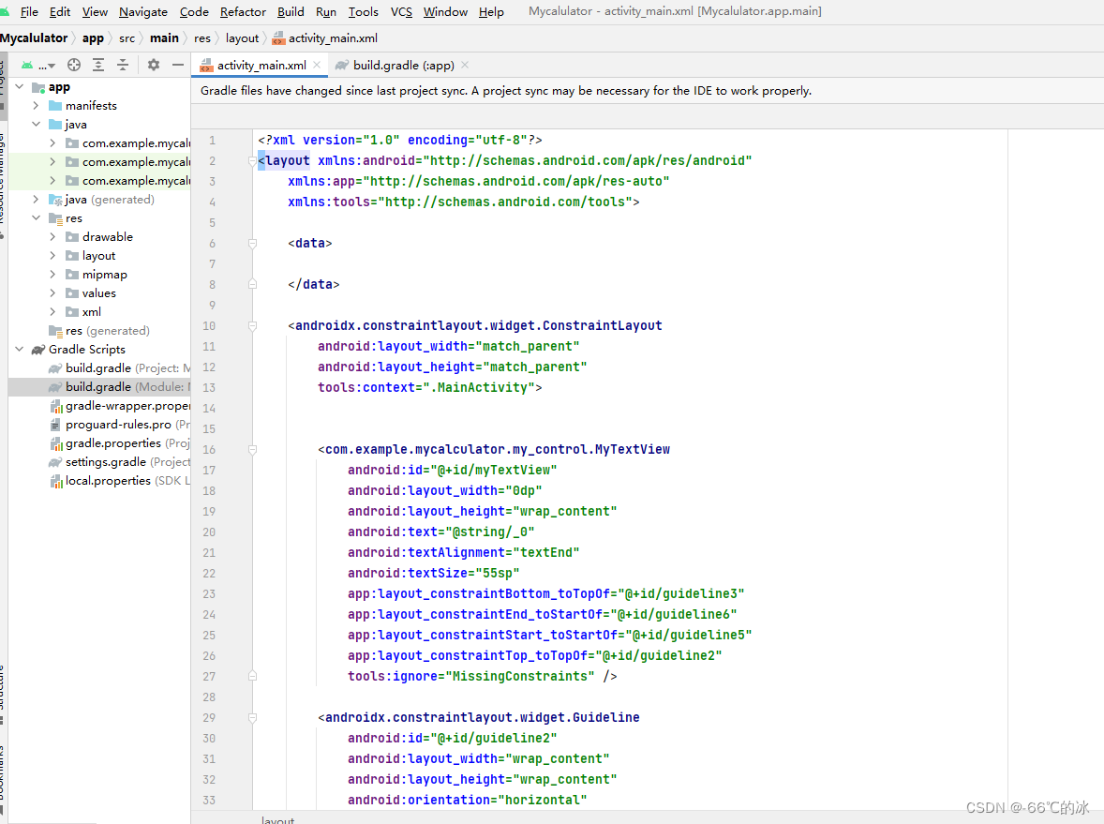The image size is (1104, 824).
Task: Collapse the Gradle Scripts node
Action: (x=19, y=349)
